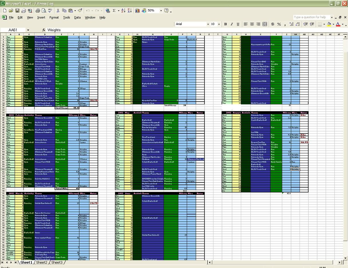Toggle Underline formatting
The image size is (348, 268).
click(237, 24)
